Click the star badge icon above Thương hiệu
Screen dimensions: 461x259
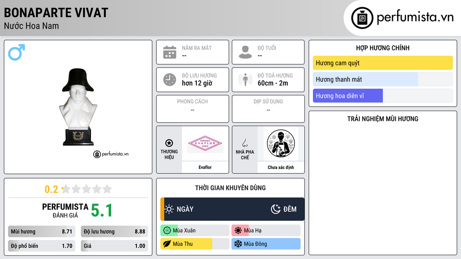click(x=169, y=143)
